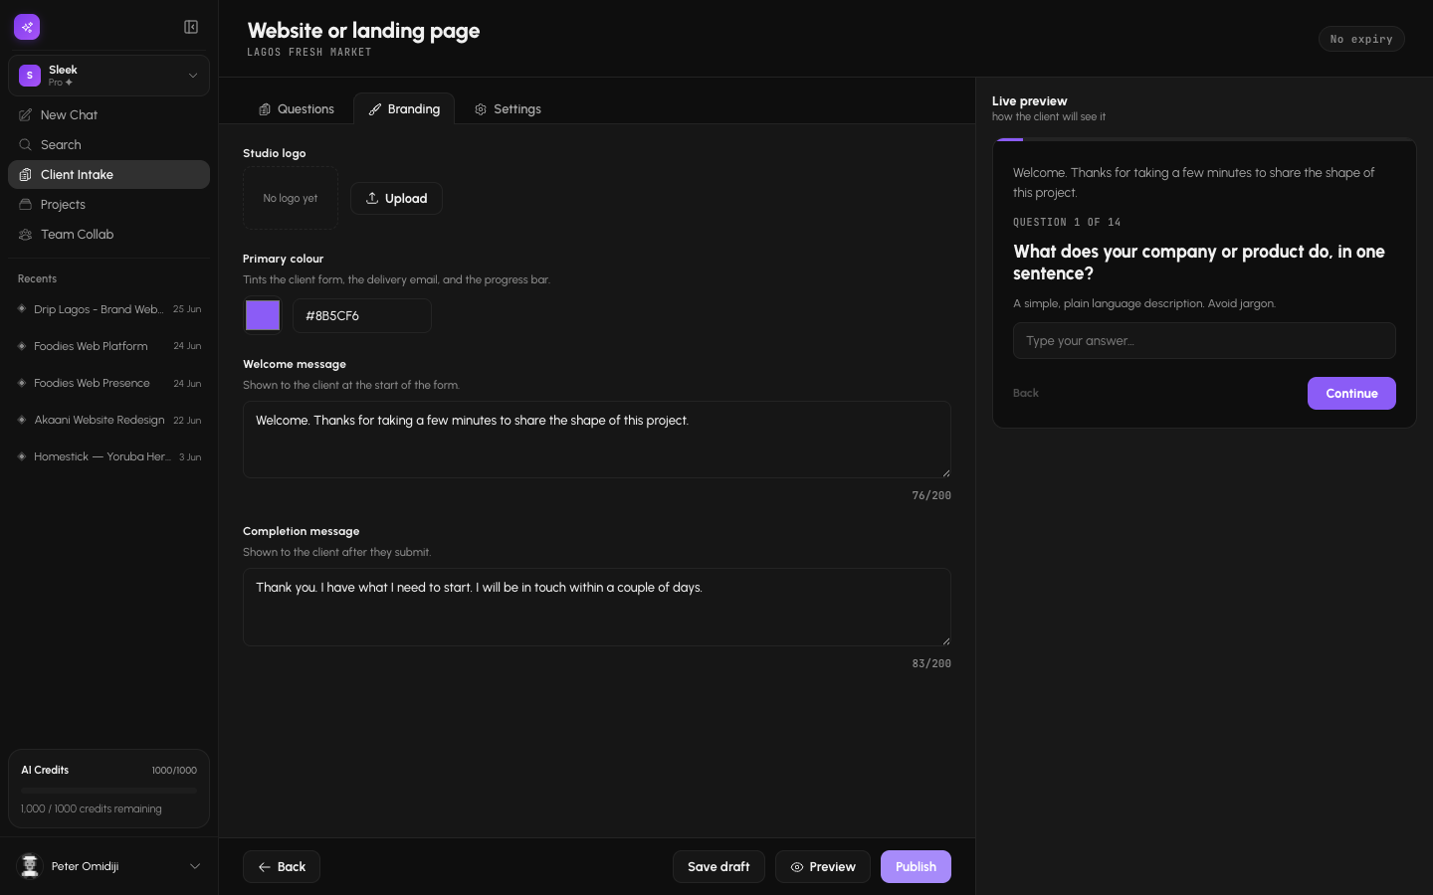The image size is (1433, 895).
Task: Save draft of the form
Action: pyautogui.click(x=718, y=867)
